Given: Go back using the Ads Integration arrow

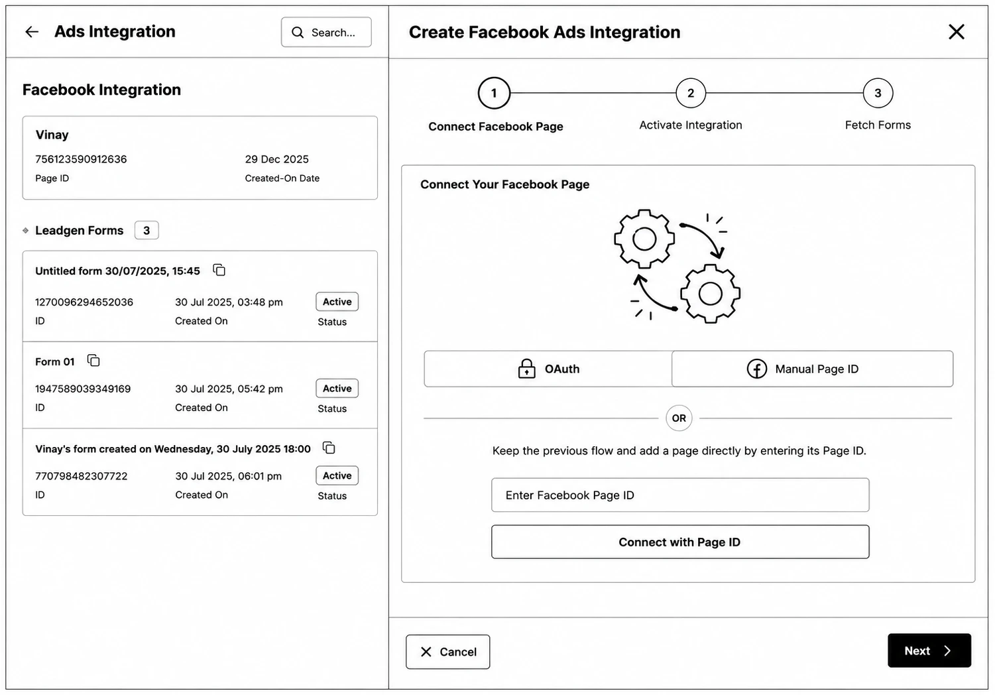Looking at the screenshot, I should (32, 32).
